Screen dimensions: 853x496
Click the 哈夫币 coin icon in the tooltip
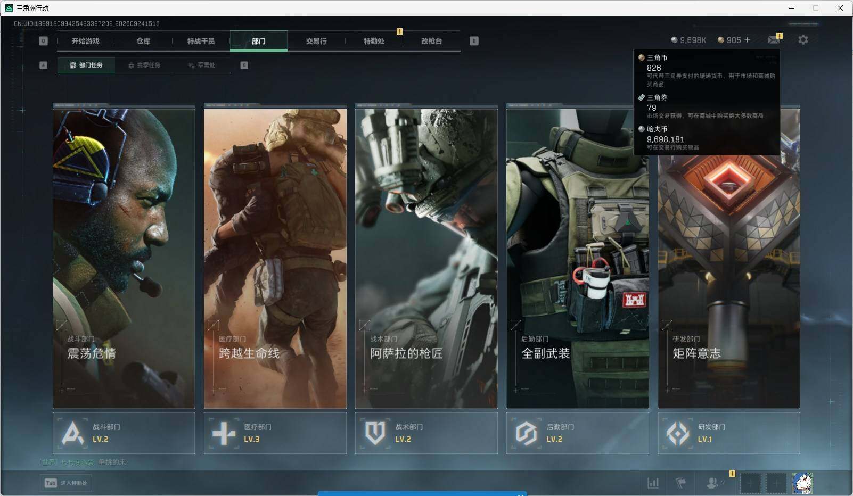point(642,129)
